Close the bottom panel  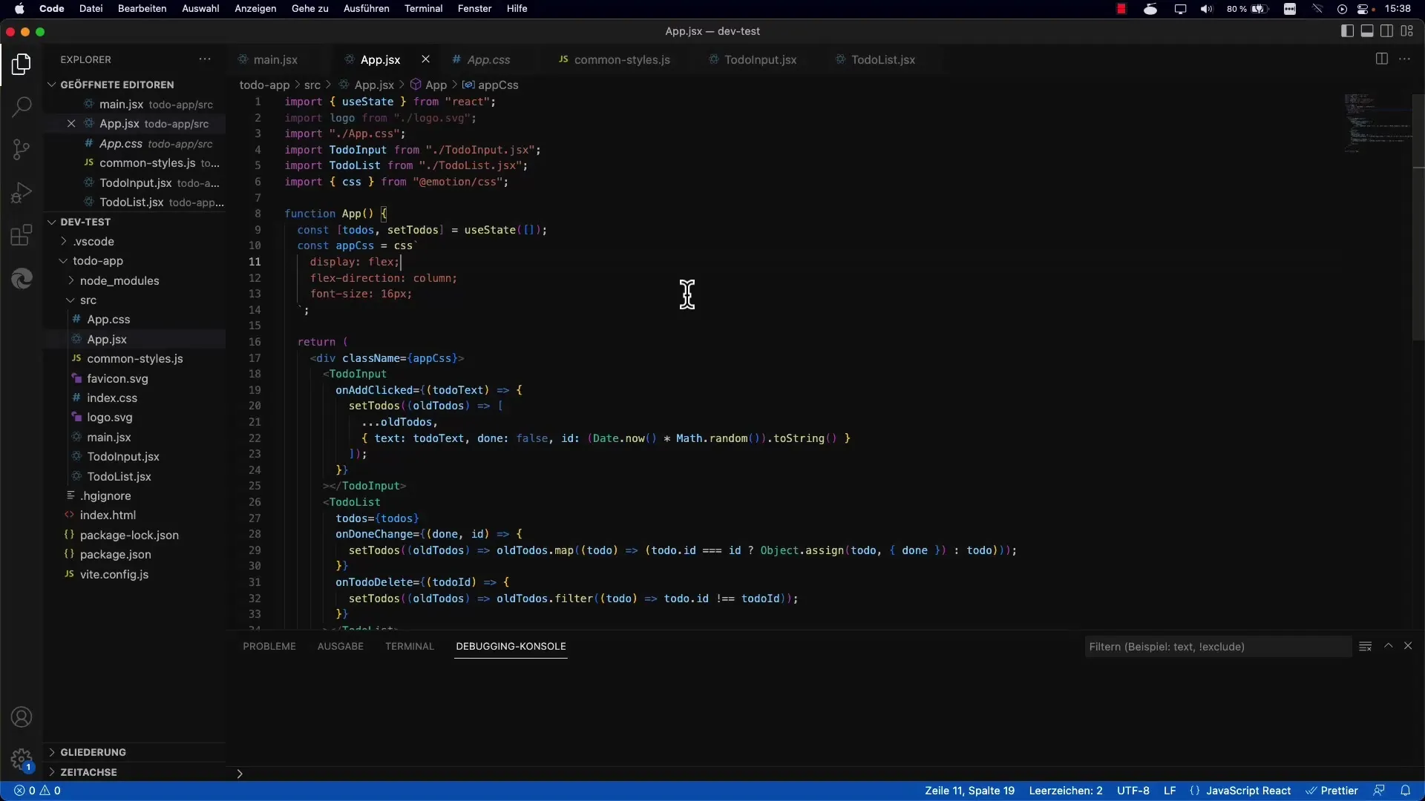pyautogui.click(x=1408, y=647)
